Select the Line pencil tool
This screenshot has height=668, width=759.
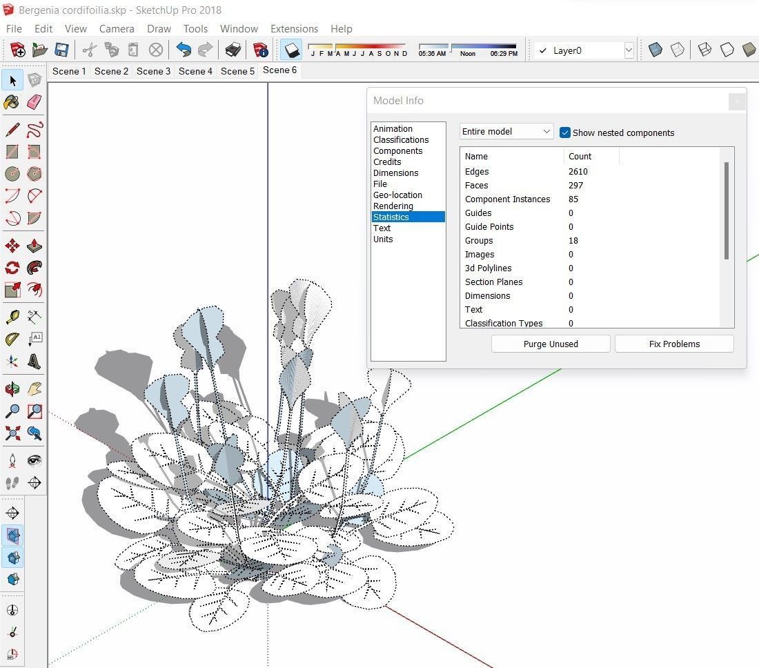tap(12, 130)
